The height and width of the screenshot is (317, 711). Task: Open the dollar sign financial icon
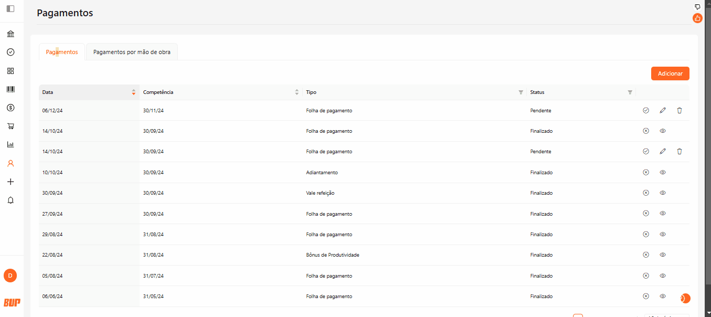point(10,108)
